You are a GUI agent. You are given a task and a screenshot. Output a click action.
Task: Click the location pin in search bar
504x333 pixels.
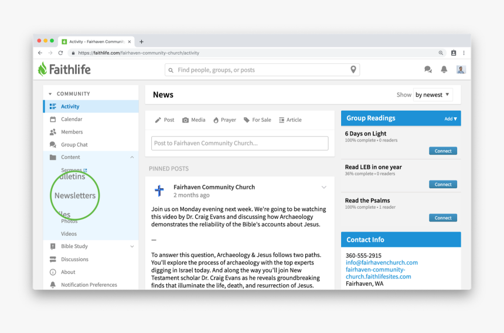(x=353, y=70)
